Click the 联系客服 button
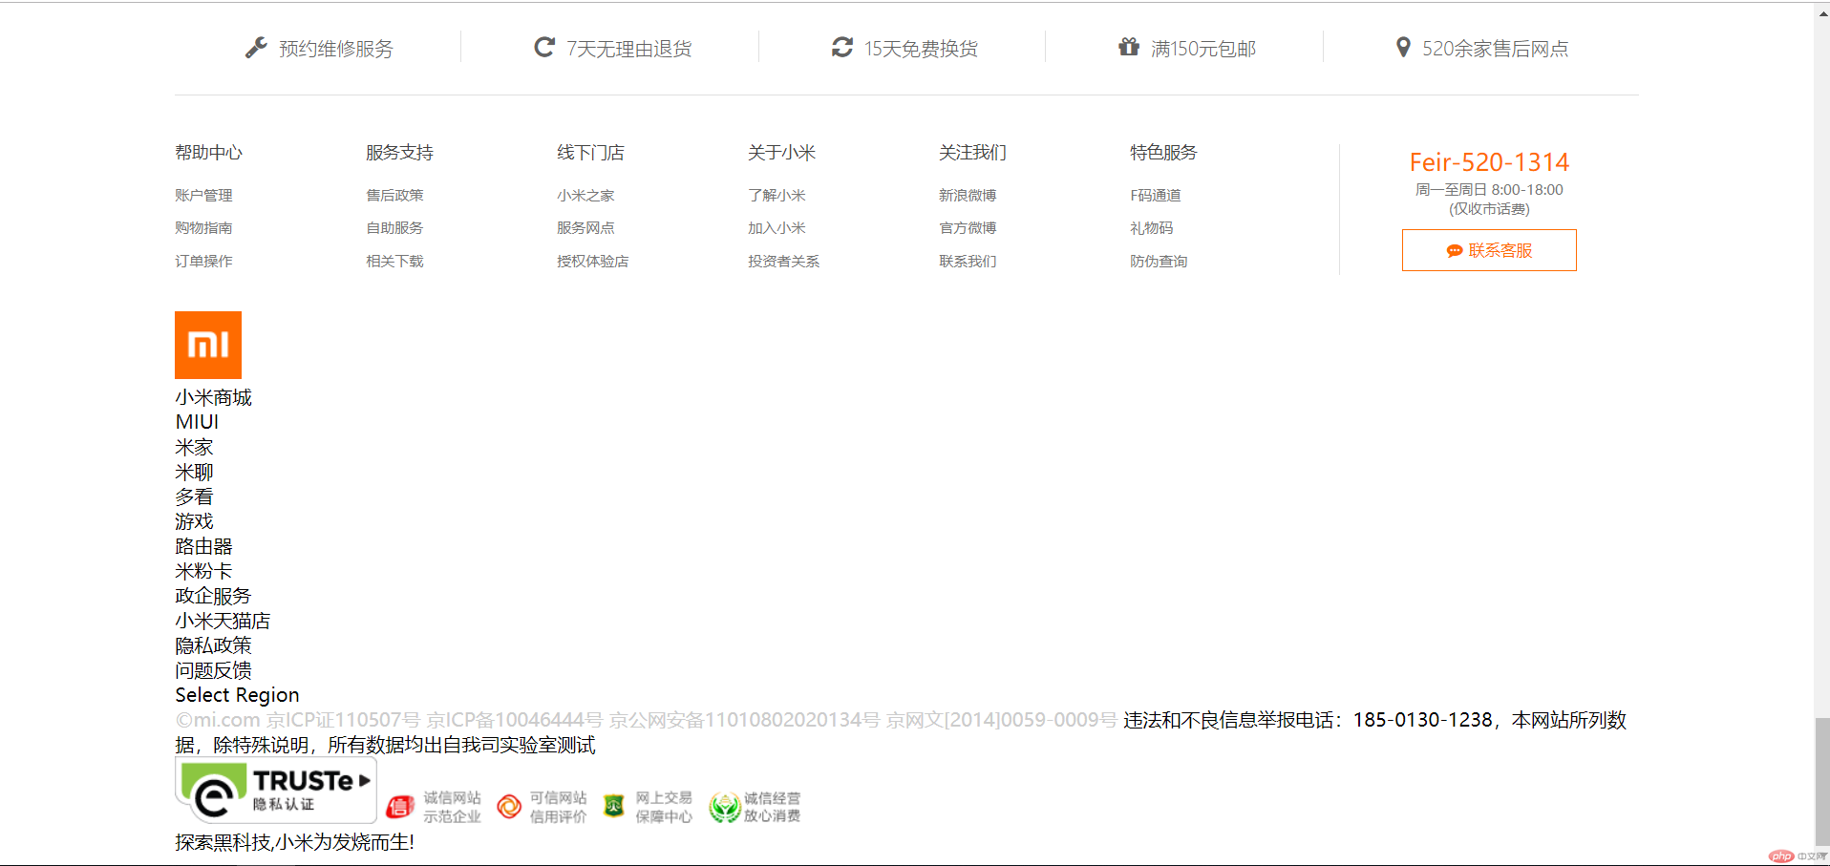1830x866 pixels. [1489, 250]
